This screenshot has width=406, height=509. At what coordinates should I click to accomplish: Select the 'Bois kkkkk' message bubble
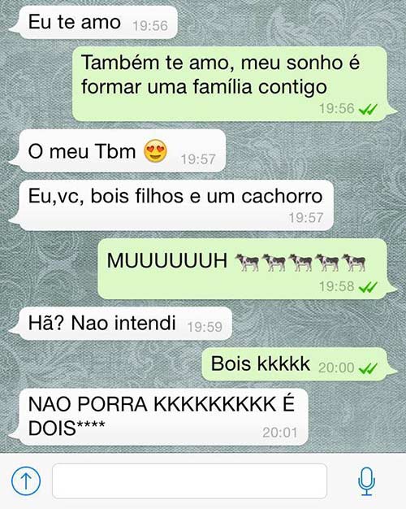pyautogui.click(x=299, y=364)
